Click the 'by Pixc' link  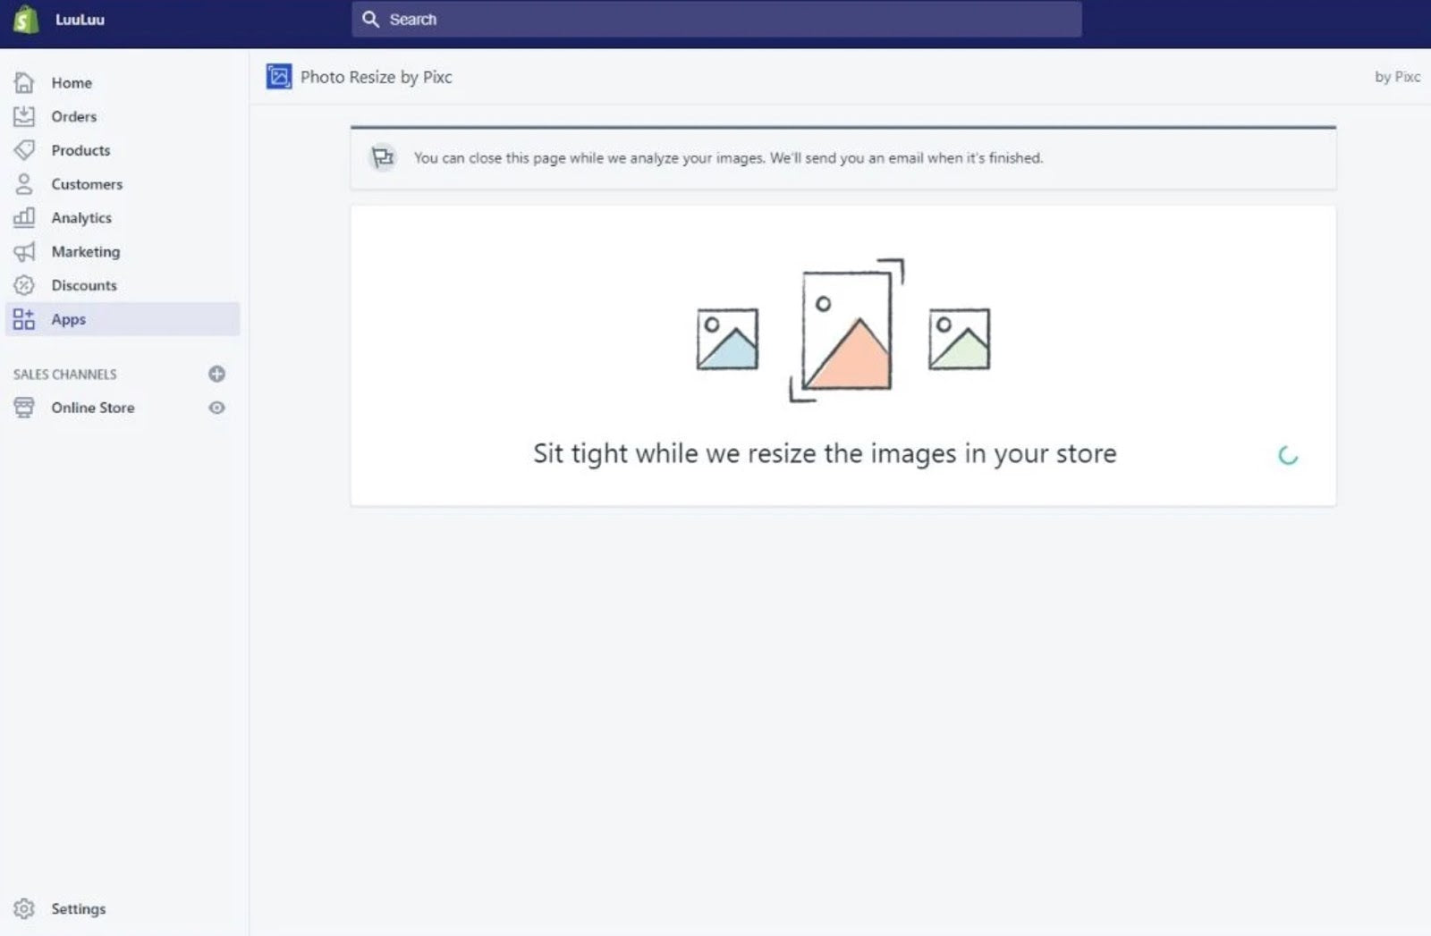tap(1397, 77)
